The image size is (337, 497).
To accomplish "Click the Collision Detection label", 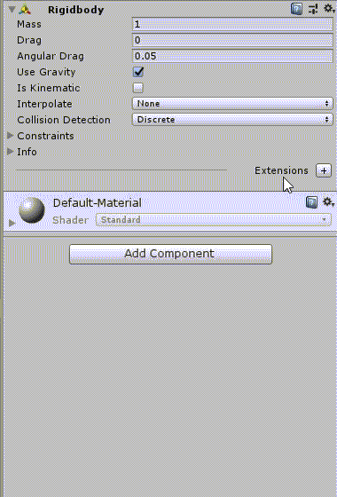I will pyautogui.click(x=64, y=120).
